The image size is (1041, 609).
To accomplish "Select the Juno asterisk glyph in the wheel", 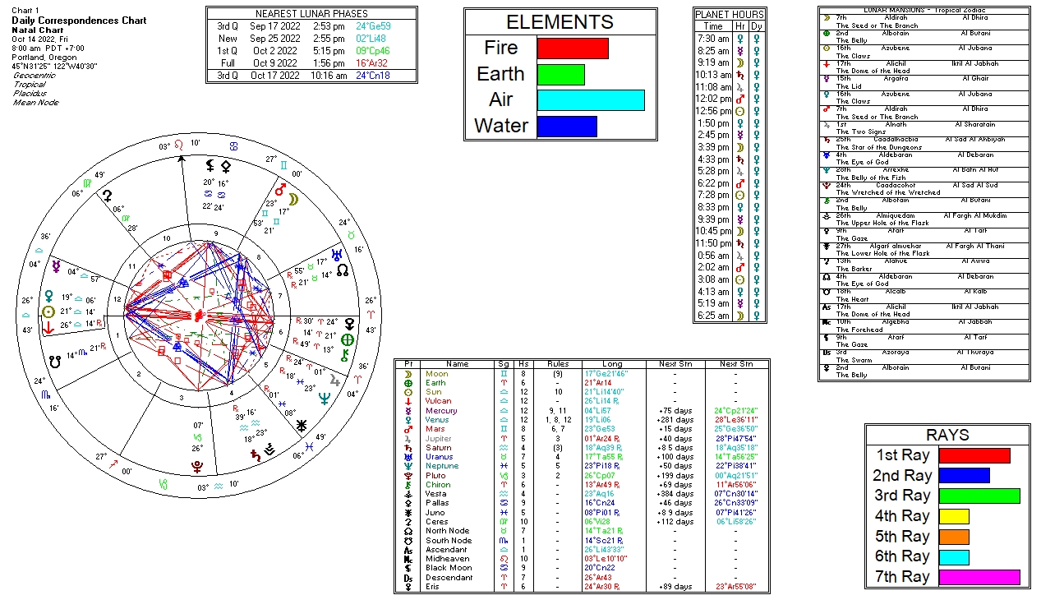I will (302, 425).
